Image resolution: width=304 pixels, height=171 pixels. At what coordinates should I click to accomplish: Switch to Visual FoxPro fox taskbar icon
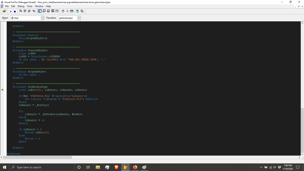pos(126,167)
